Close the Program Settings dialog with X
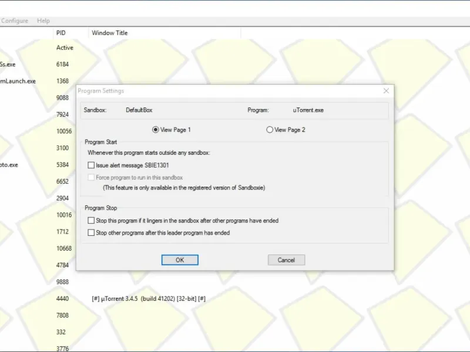Image resolution: width=470 pixels, height=352 pixels. point(386,91)
